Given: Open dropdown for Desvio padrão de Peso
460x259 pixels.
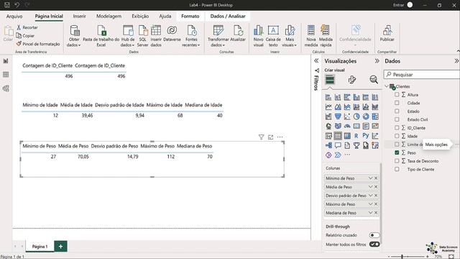Looking at the screenshot, I should click(x=370, y=195).
